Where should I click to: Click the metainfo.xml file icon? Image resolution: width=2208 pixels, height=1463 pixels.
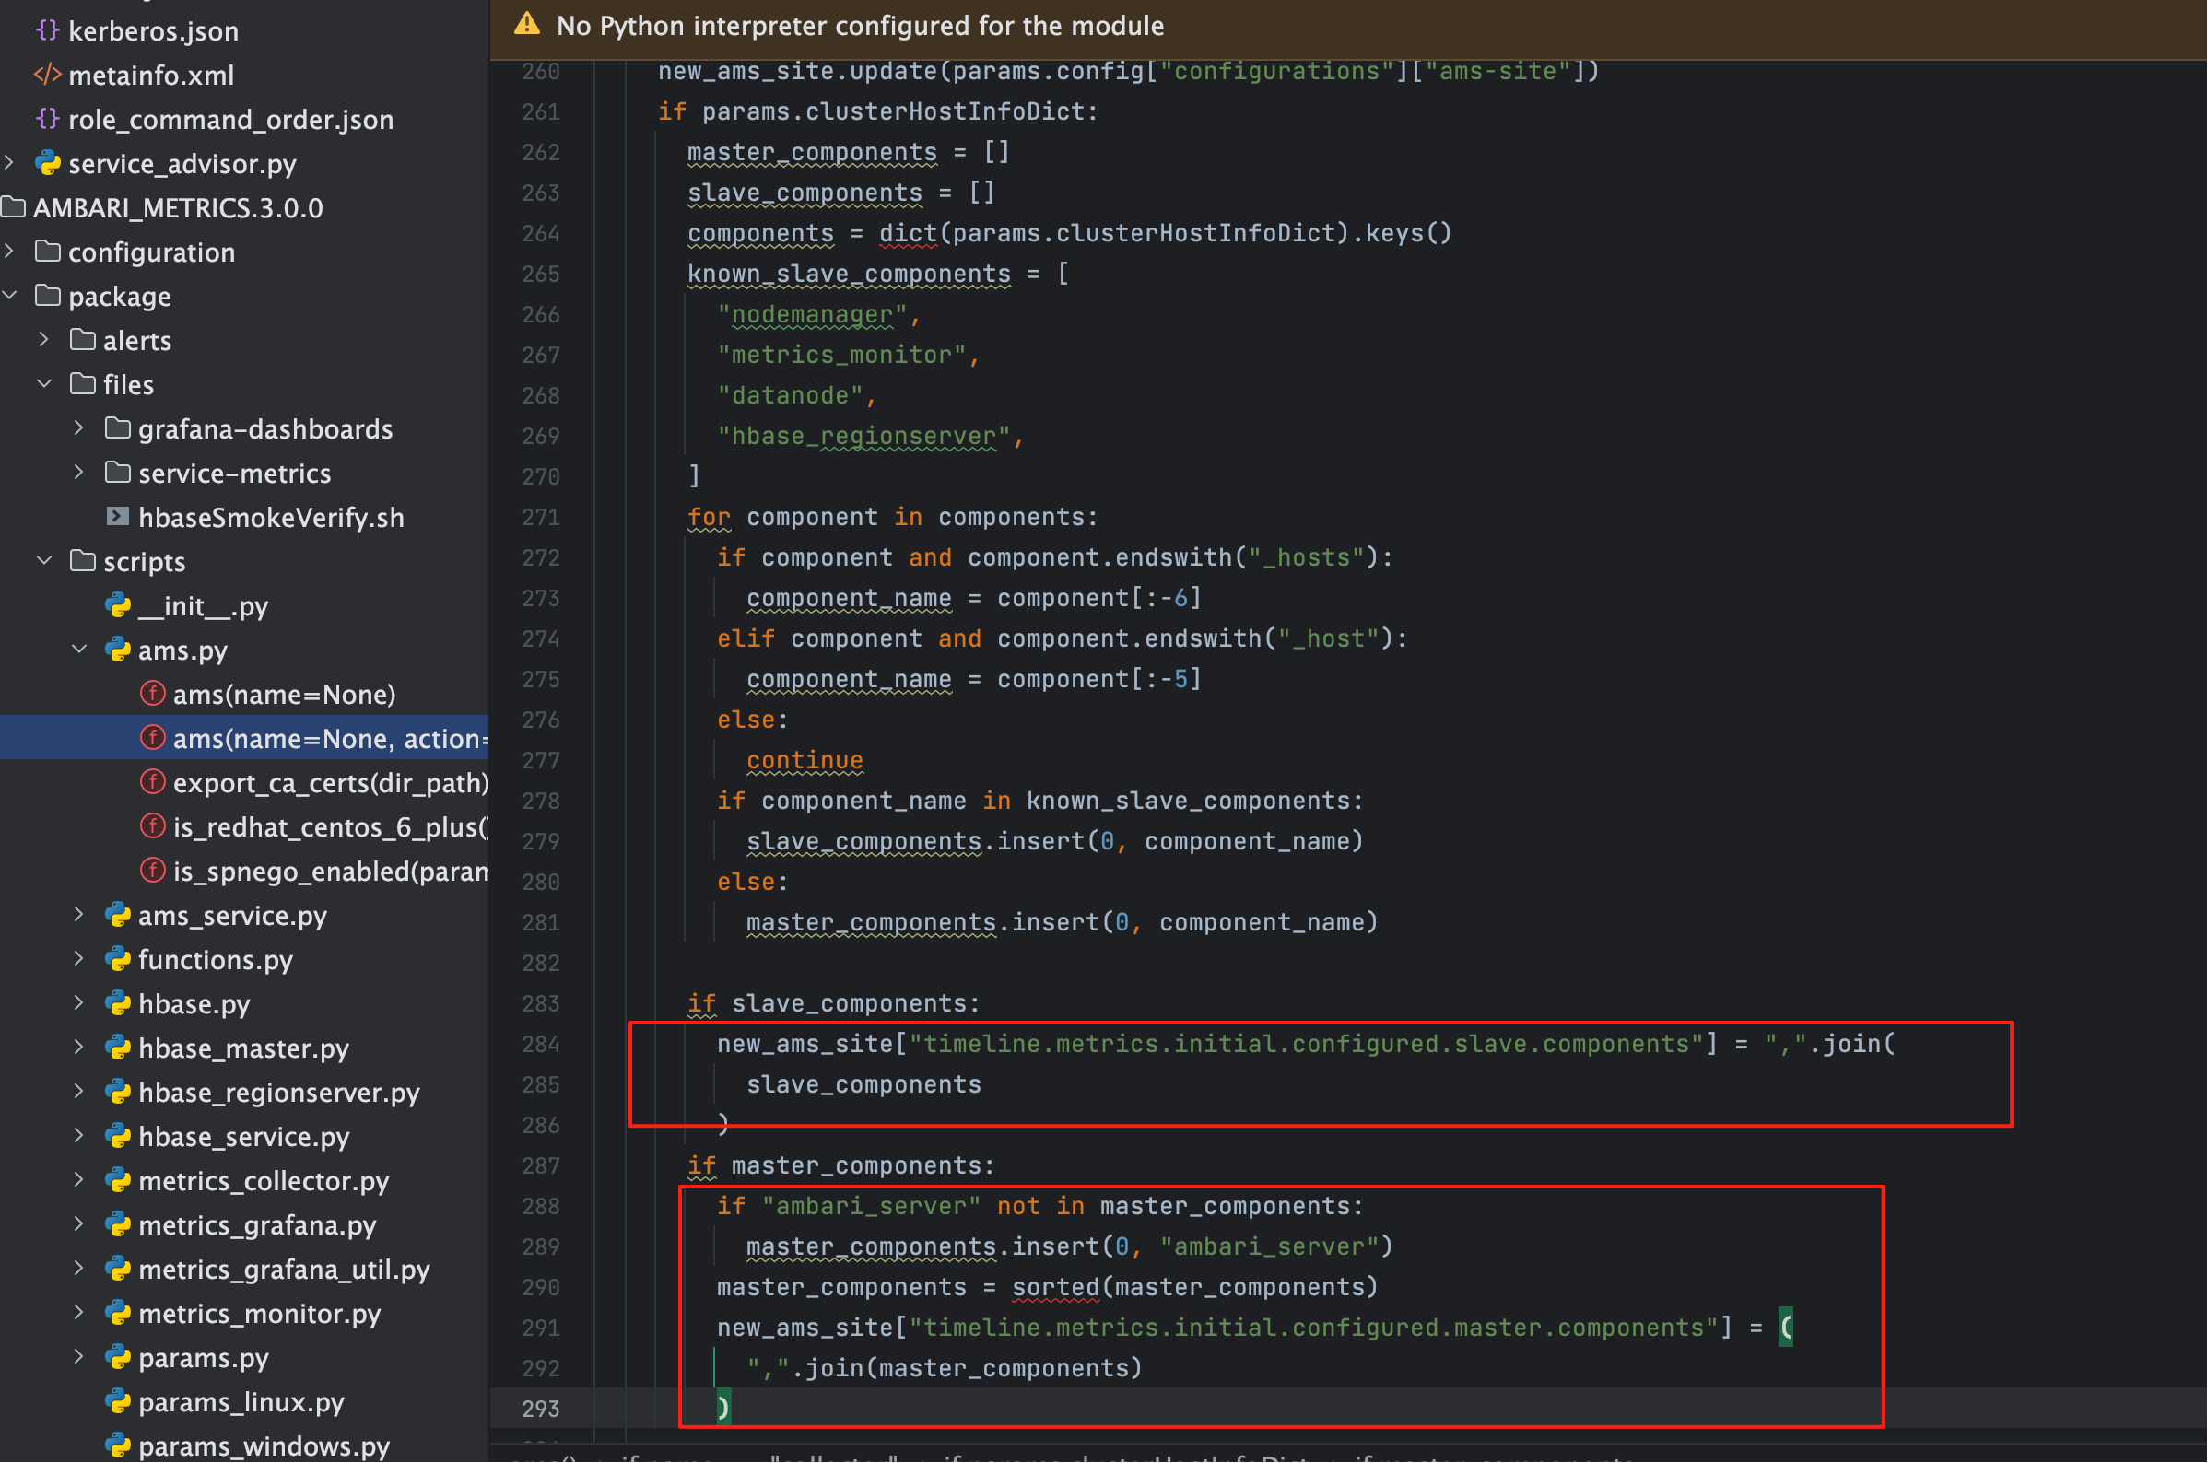pyautogui.click(x=47, y=75)
